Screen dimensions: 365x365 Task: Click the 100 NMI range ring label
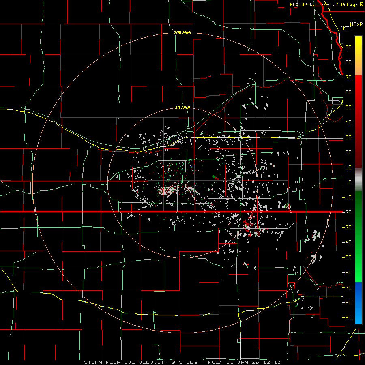coord(182,32)
